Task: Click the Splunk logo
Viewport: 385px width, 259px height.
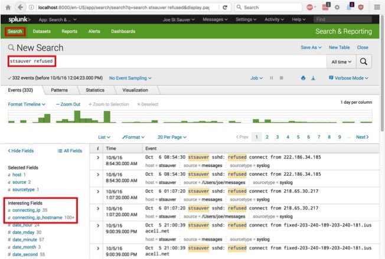Action: [19, 19]
